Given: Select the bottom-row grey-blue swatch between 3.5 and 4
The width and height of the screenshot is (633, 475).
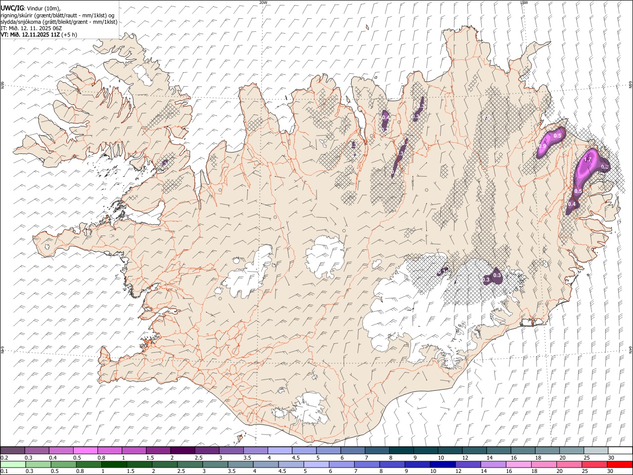Looking at the screenshot, I should click(x=241, y=464).
